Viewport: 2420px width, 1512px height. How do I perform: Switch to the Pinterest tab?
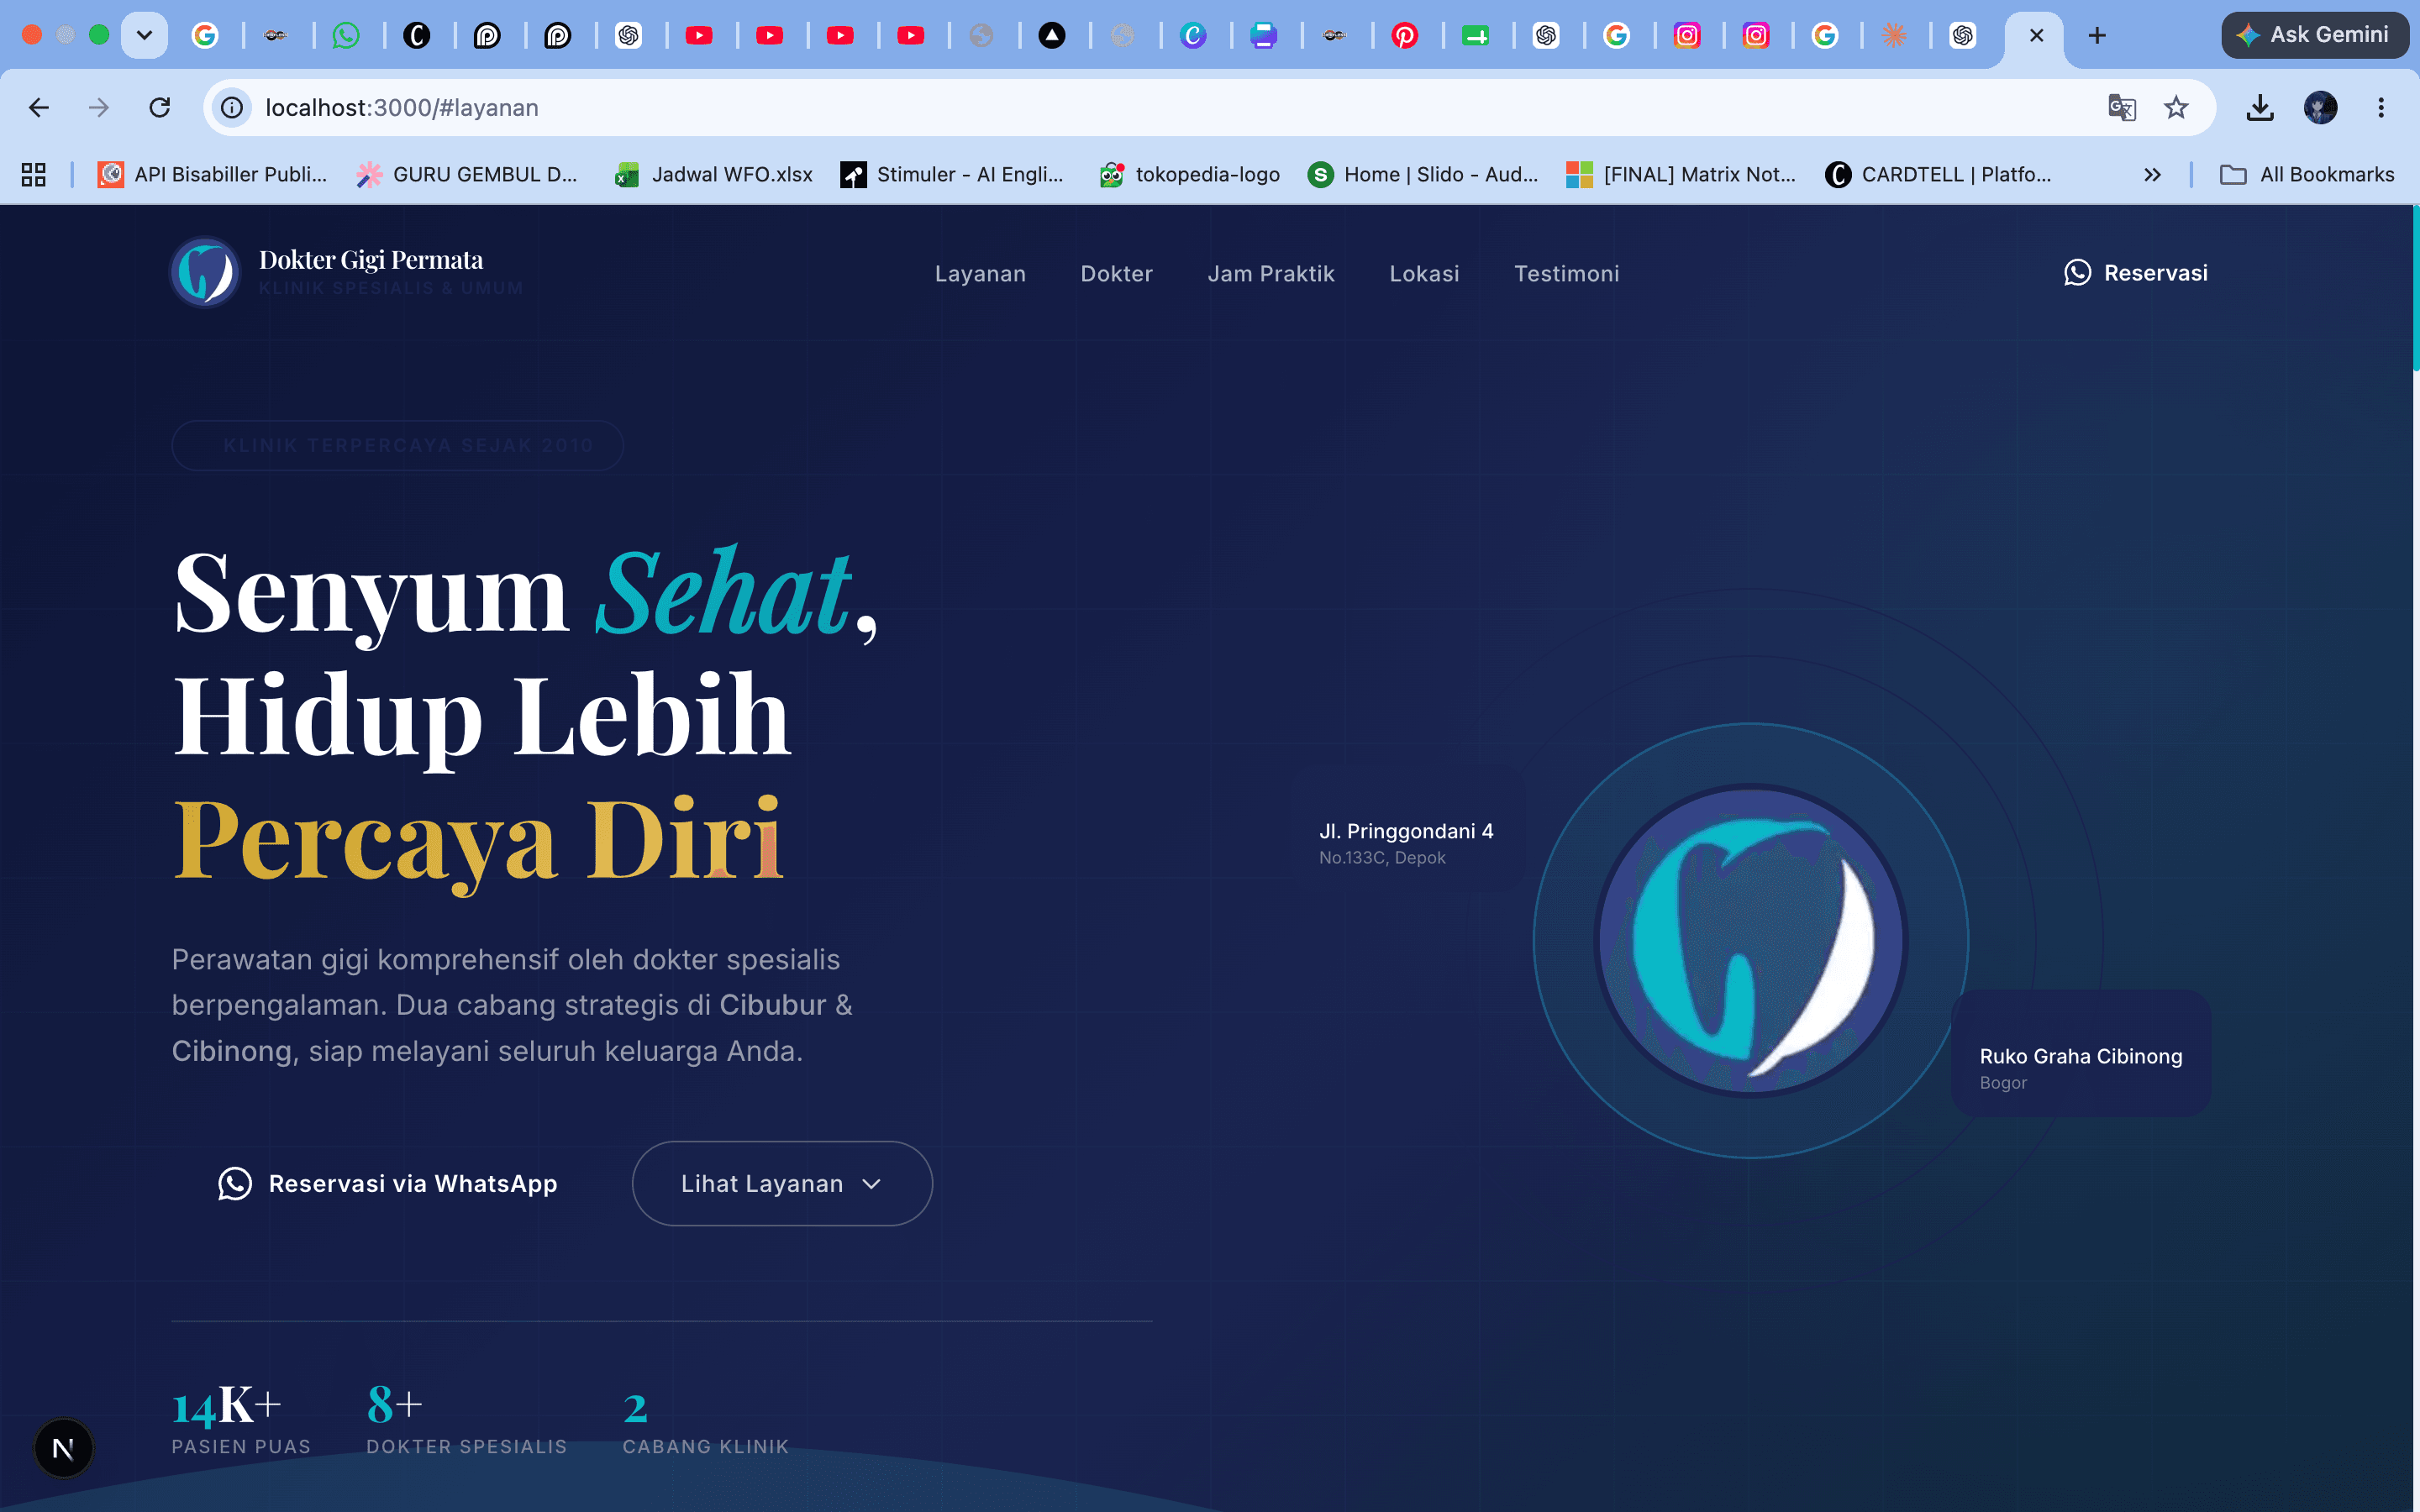pos(1405,35)
